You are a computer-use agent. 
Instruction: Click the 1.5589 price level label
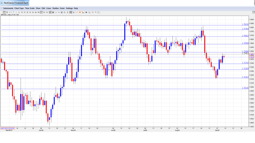pyautogui.click(x=245, y=43)
